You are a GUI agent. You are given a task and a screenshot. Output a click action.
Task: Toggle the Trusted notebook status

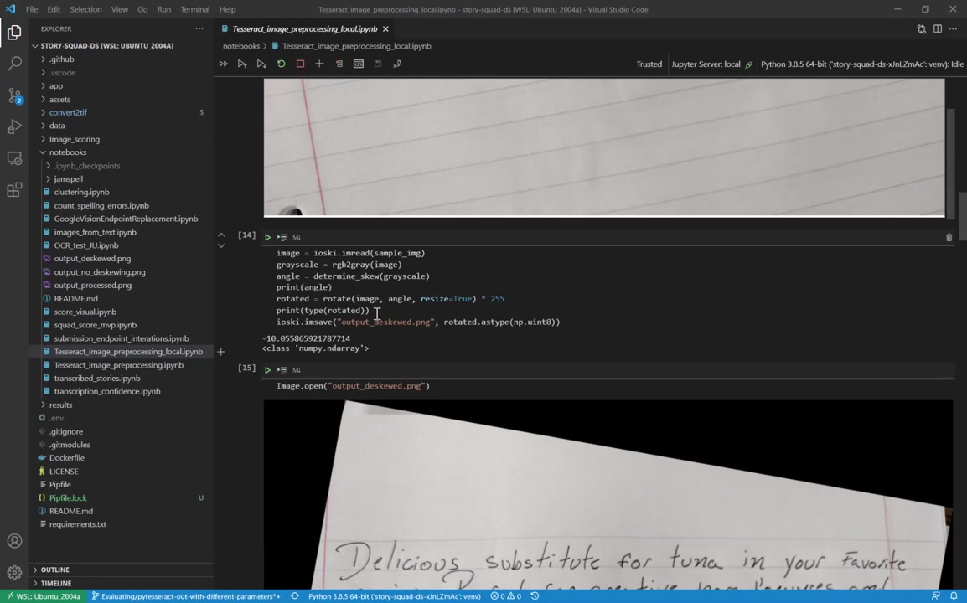click(x=649, y=64)
